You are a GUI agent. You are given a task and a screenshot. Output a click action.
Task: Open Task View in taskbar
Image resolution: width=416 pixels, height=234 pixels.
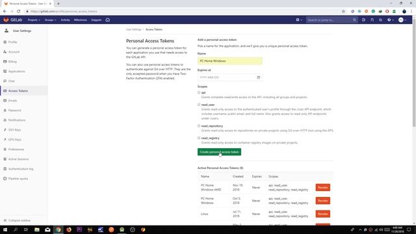(x=26, y=229)
